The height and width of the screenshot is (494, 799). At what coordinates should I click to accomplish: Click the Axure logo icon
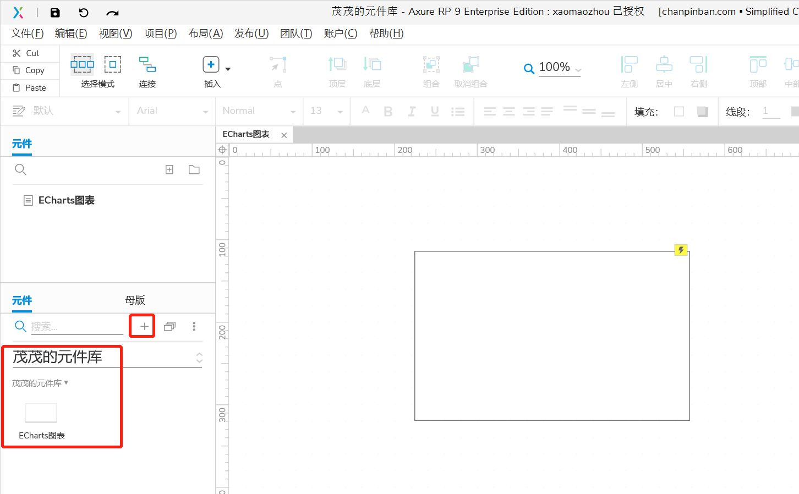pos(18,13)
